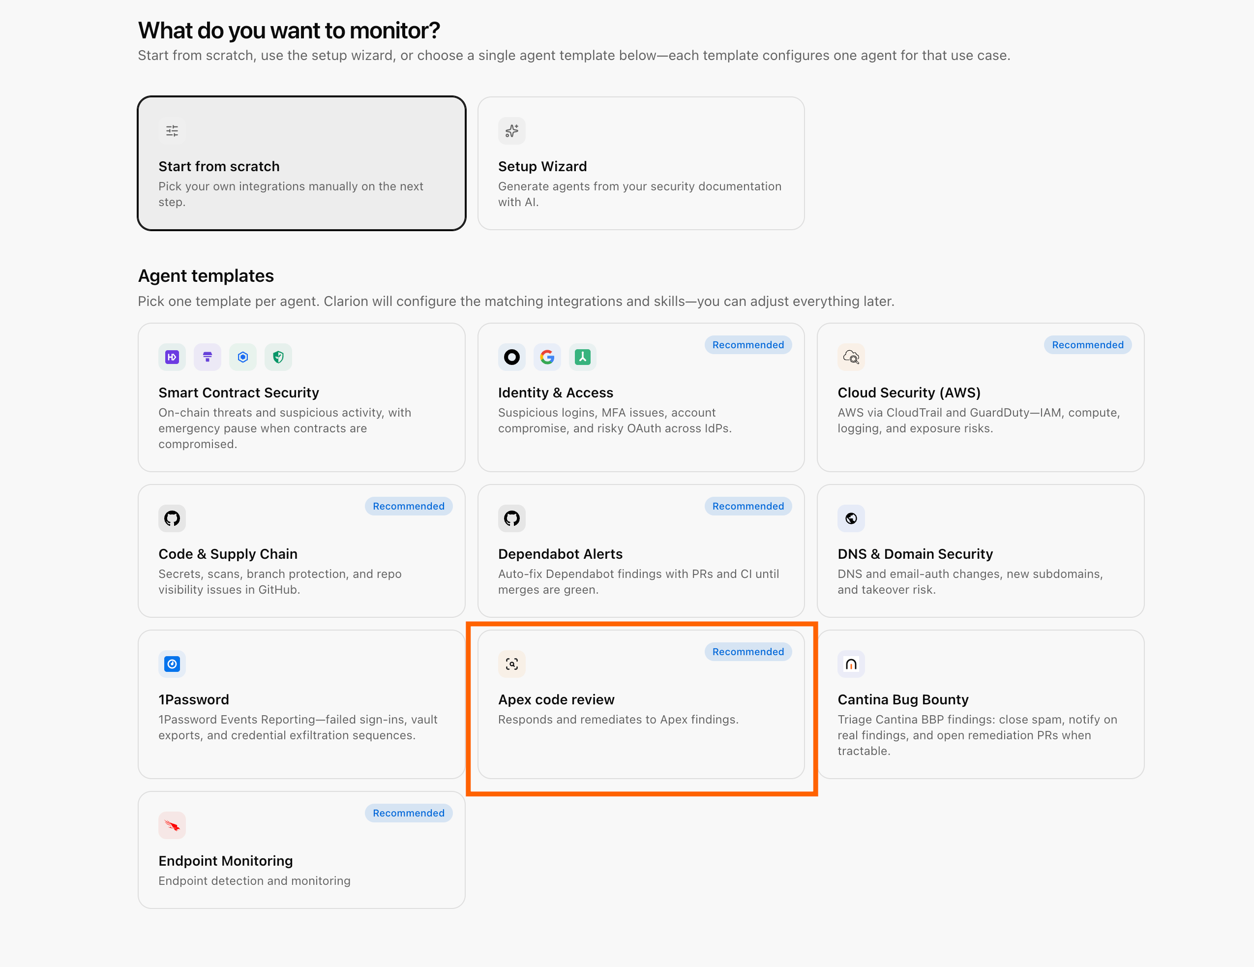The width and height of the screenshot is (1254, 967).
Task: Click the globe icon on DNS & Domain Security
Action: click(851, 518)
